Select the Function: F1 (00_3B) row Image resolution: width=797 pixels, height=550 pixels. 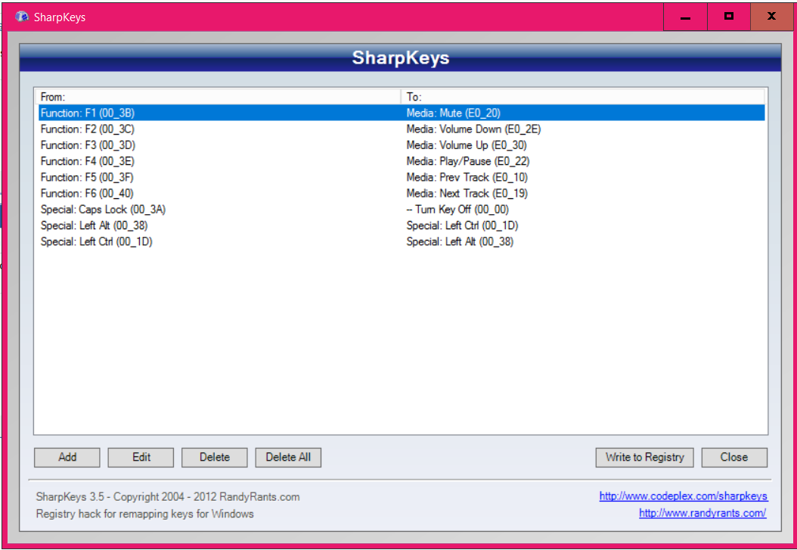tap(402, 113)
